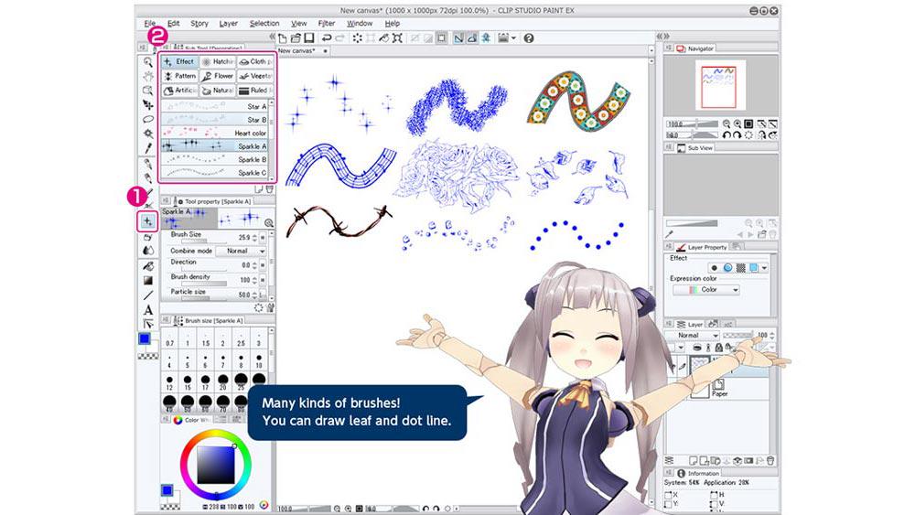Toggle Snap to Special Ruler toolbar button

click(x=471, y=38)
